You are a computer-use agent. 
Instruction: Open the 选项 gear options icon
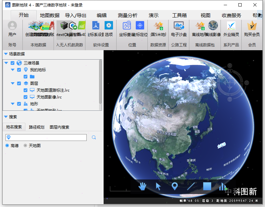pos(109,26)
